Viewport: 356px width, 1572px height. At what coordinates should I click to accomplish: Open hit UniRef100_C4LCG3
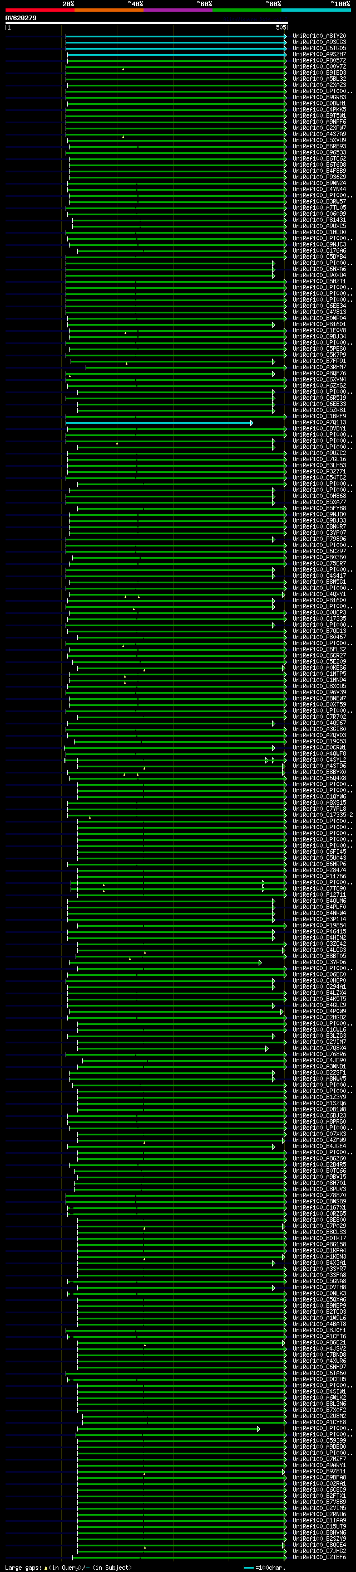tap(319, 950)
